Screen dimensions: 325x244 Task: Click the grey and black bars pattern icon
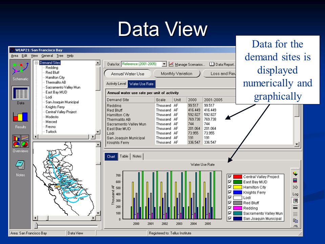(x=295, y=207)
